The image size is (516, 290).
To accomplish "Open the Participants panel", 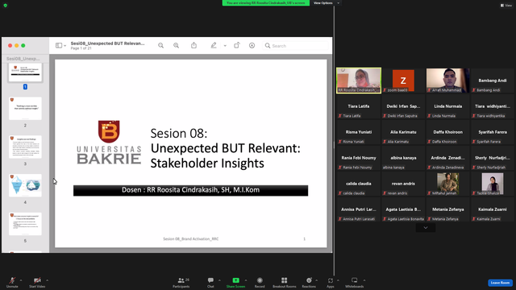I will [181, 282].
